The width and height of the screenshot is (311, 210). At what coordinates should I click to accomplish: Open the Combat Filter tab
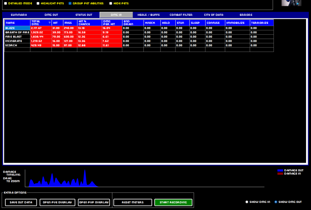pyautogui.click(x=181, y=15)
